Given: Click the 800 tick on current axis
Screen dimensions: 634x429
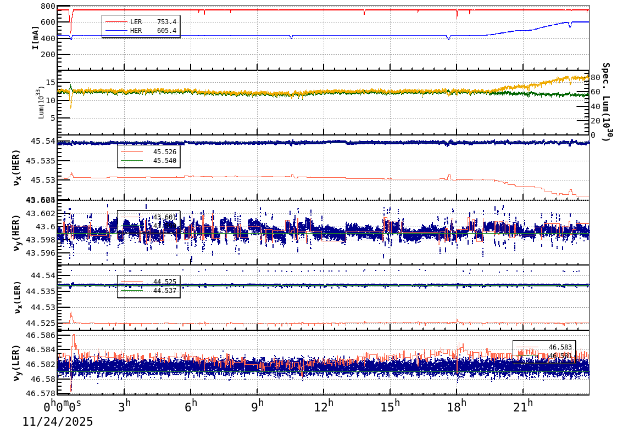Looking at the screenshot, I should [x=48, y=6].
